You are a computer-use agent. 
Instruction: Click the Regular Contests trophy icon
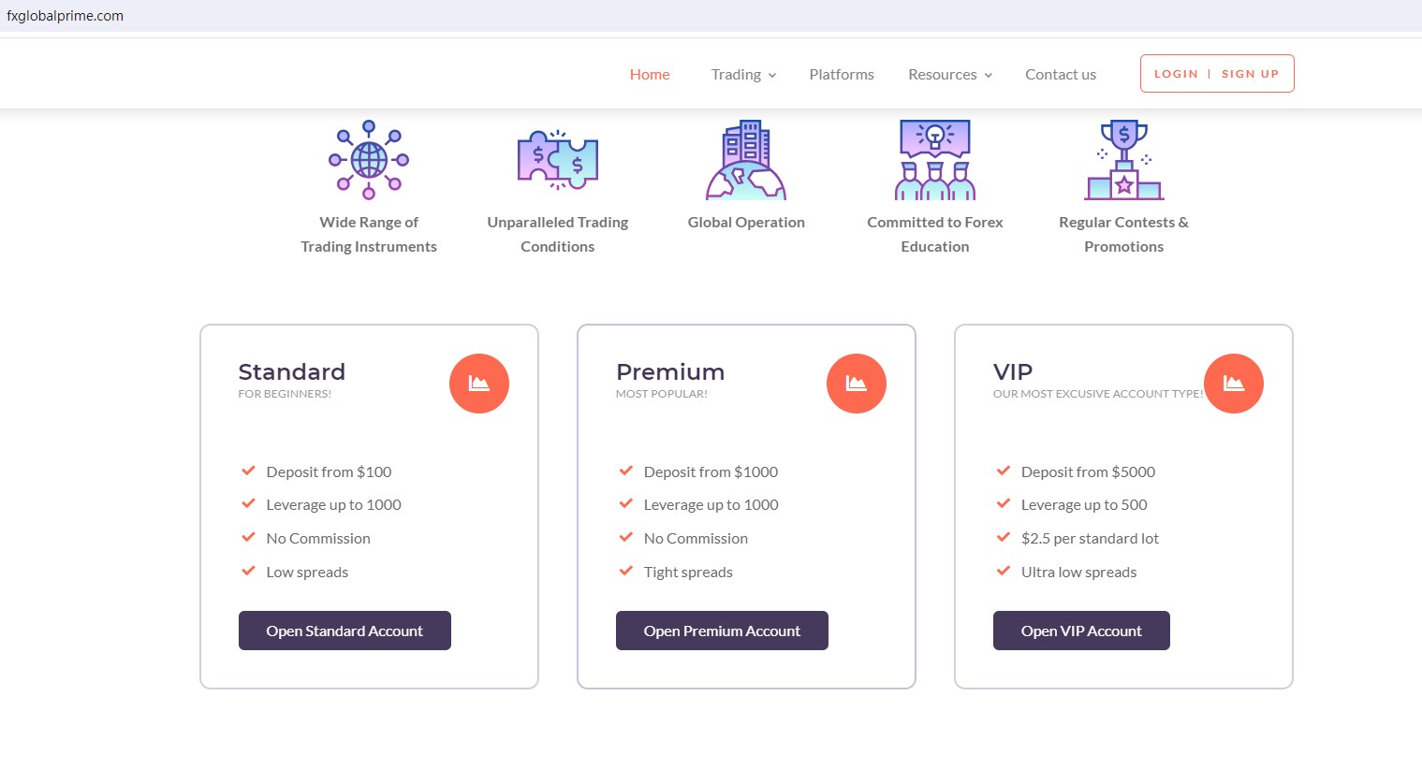click(1123, 160)
